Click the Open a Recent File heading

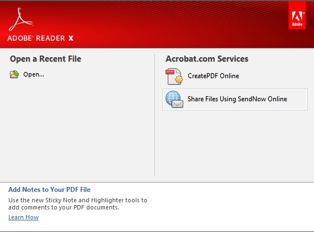tap(45, 59)
